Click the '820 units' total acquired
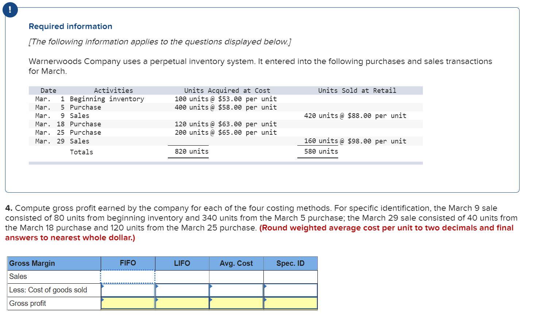The image size is (544, 327). 192,151
